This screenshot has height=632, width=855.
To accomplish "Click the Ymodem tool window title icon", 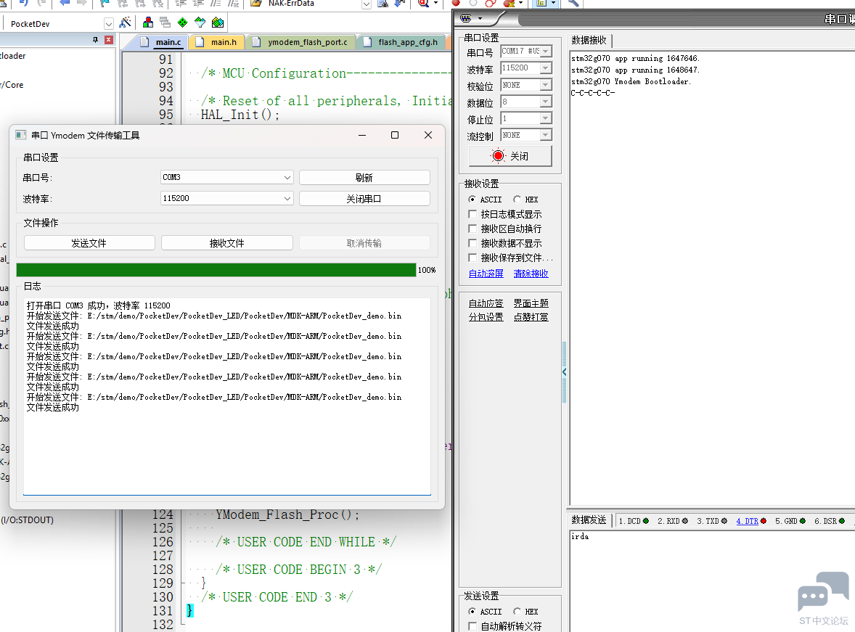I will (x=21, y=135).
